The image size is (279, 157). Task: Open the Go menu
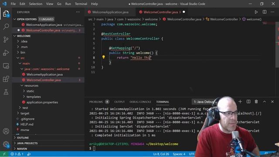coord(59,4)
